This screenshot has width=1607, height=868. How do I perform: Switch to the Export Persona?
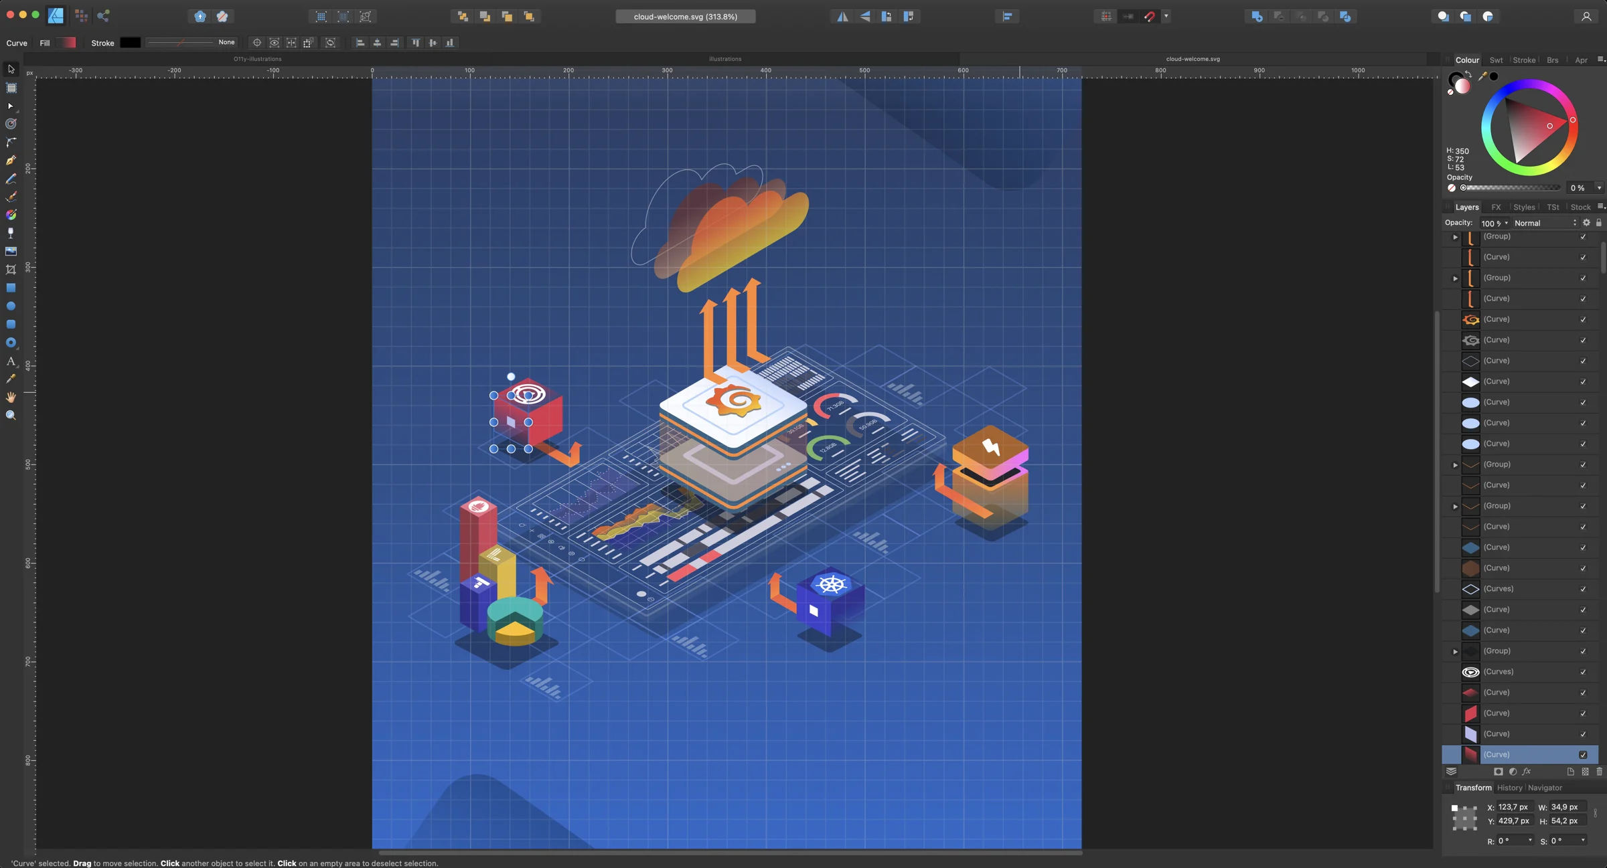pos(103,15)
